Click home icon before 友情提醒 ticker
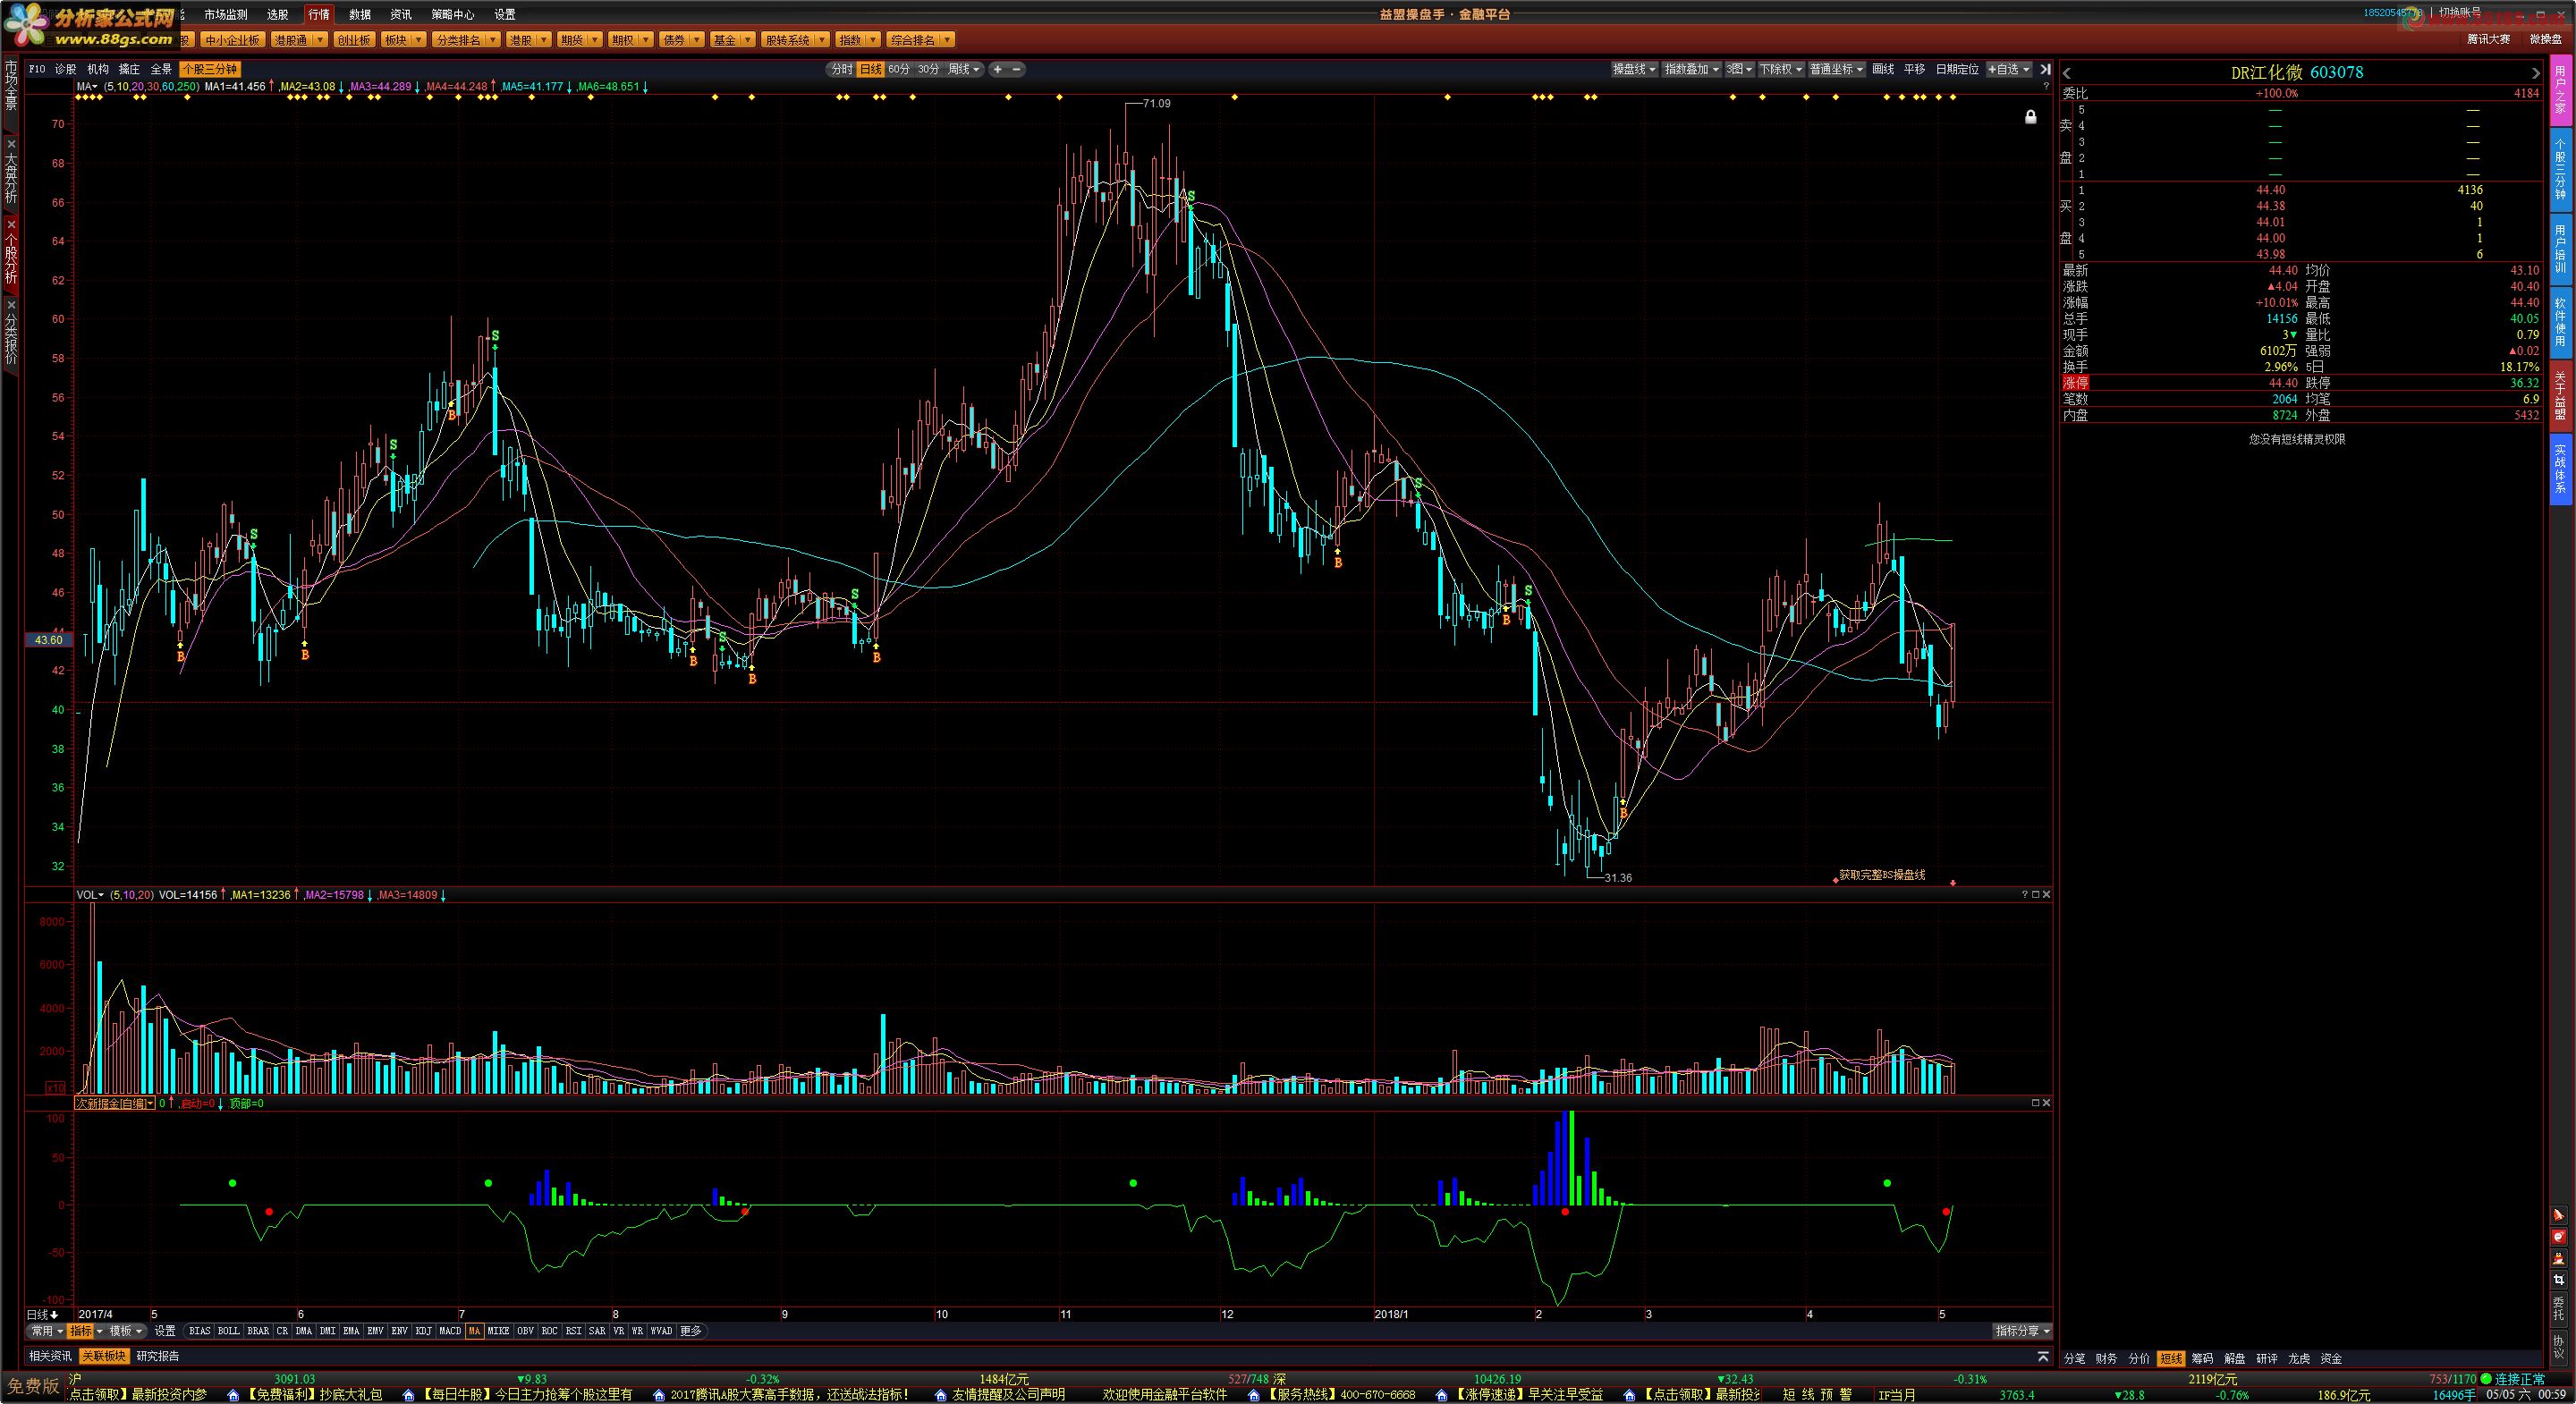This screenshot has width=2576, height=1404. click(941, 1395)
